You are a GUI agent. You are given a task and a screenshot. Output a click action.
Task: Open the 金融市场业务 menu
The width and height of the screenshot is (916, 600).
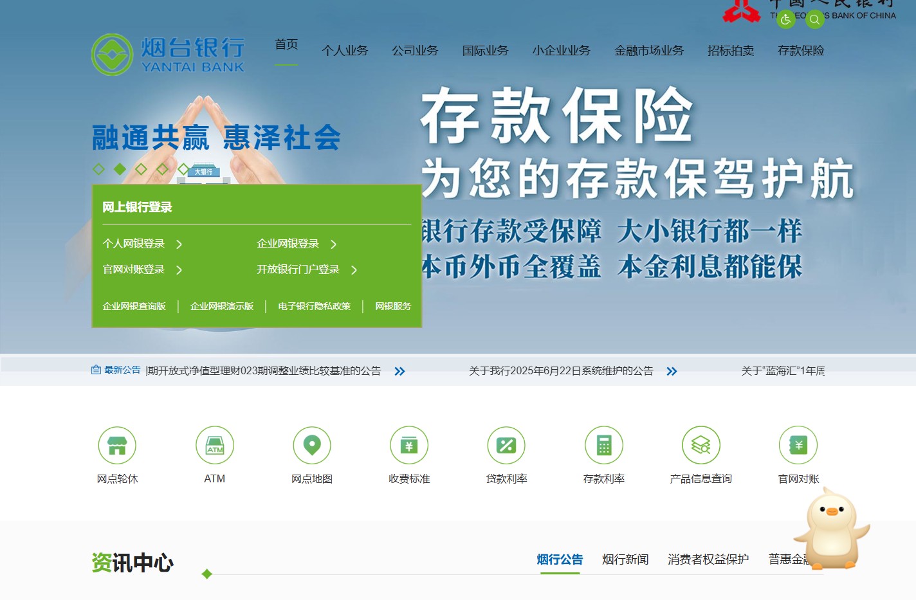[x=649, y=50]
